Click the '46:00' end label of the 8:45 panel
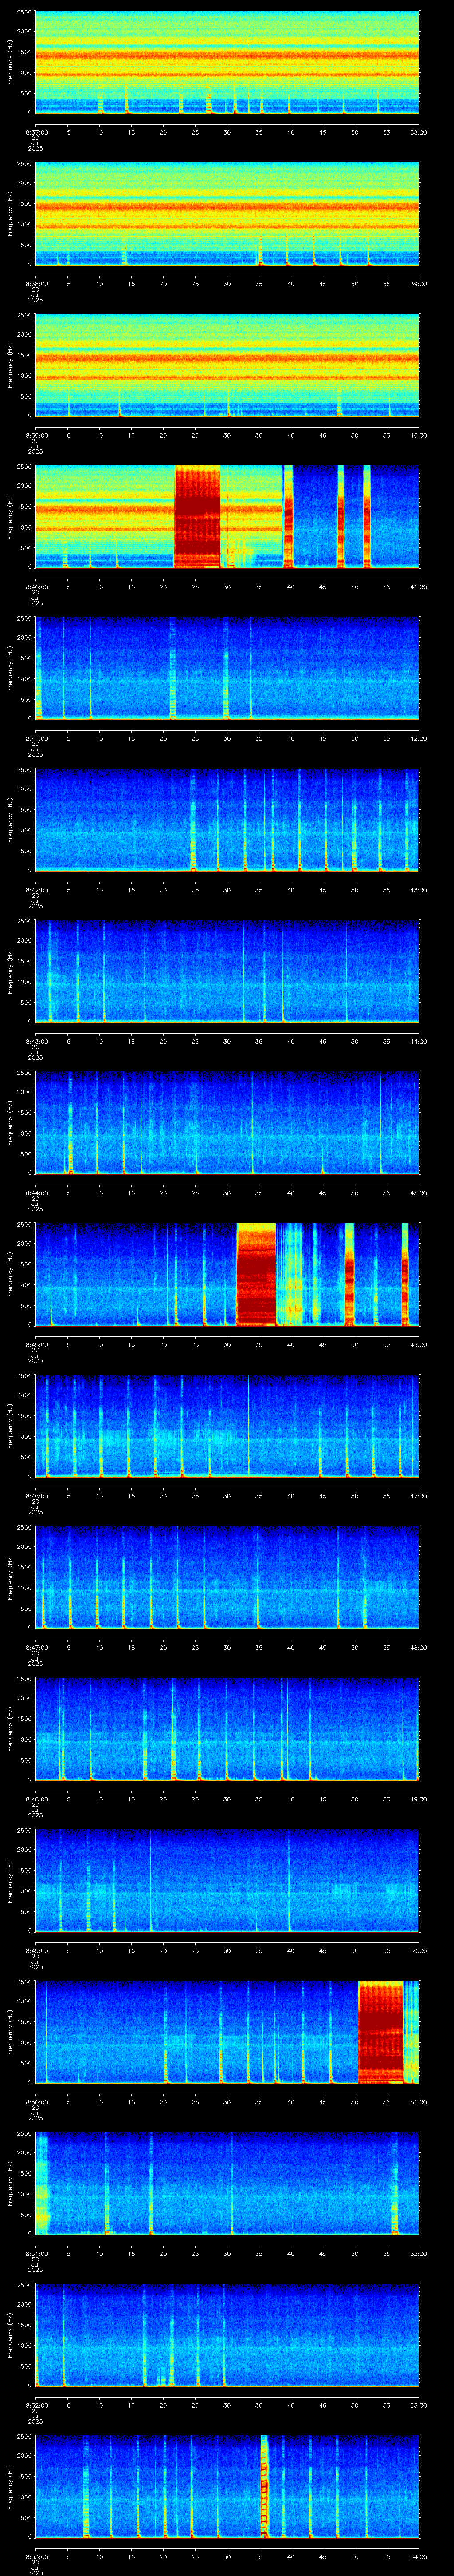 pyautogui.click(x=418, y=1345)
